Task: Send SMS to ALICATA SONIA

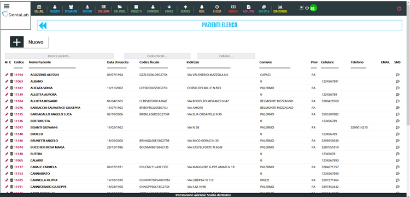Action: (398, 88)
